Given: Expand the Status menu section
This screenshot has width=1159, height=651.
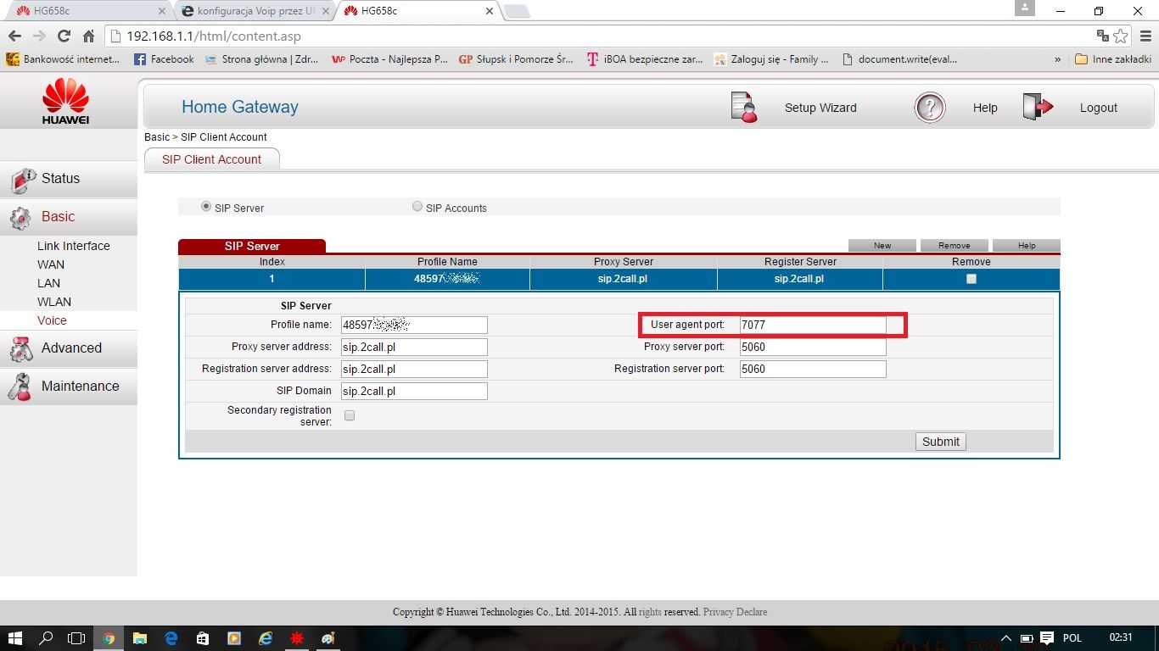Looking at the screenshot, I should tap(60, 179).
